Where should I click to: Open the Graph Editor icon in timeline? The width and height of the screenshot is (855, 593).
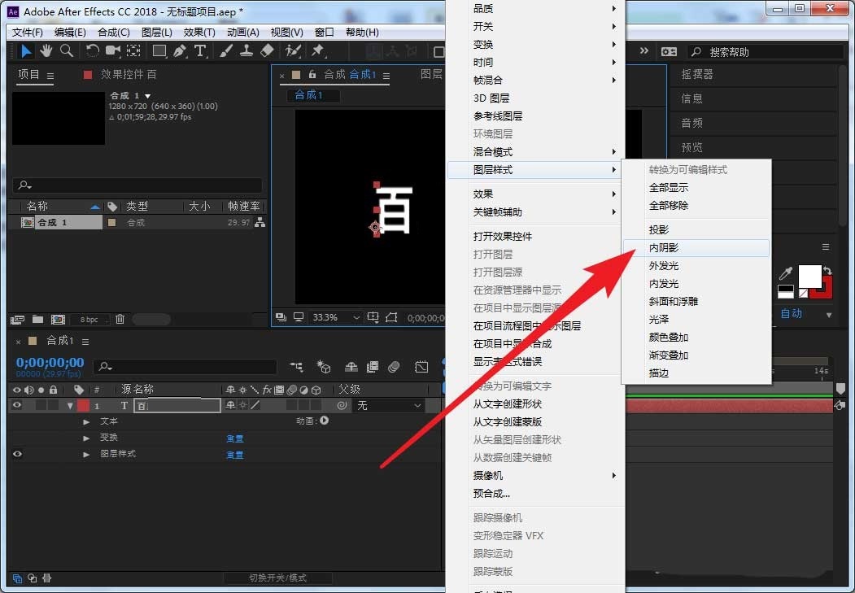421,368
